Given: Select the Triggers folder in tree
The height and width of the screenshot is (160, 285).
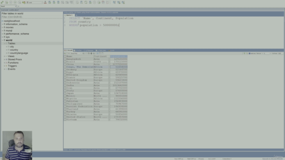Looking at the screenshot, I should pyautogui.click(x=12, y=66).
